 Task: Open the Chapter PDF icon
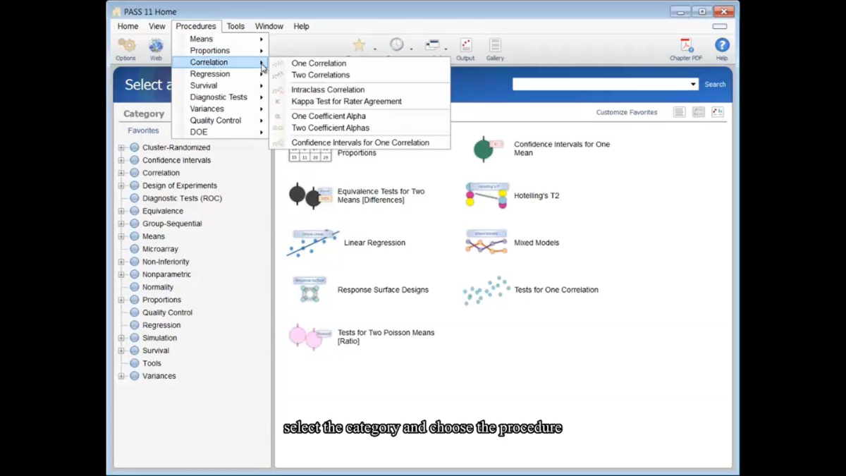pyautogui.click(x=686, y=45)
